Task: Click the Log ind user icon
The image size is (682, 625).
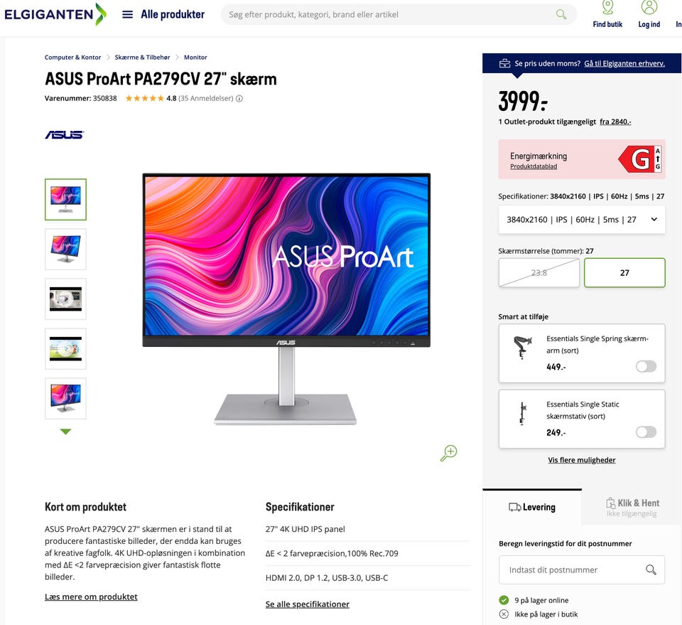Action: tap(649, 7)
